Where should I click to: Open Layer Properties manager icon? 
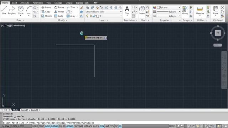(87, 7)
